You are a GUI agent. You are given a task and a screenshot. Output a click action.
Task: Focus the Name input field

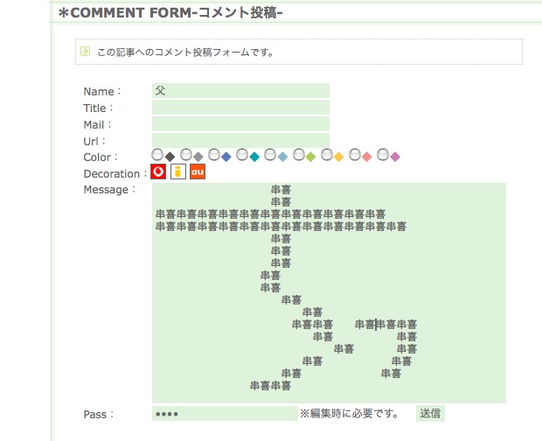[240, 90]
